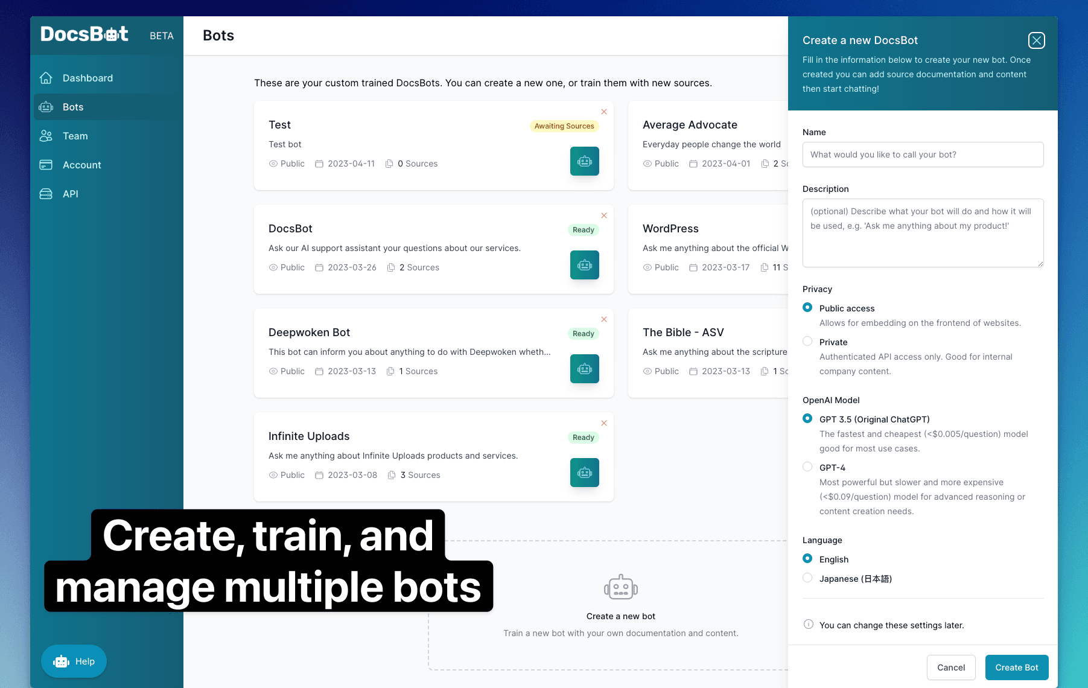Open the Account section in sidebar

81,165
